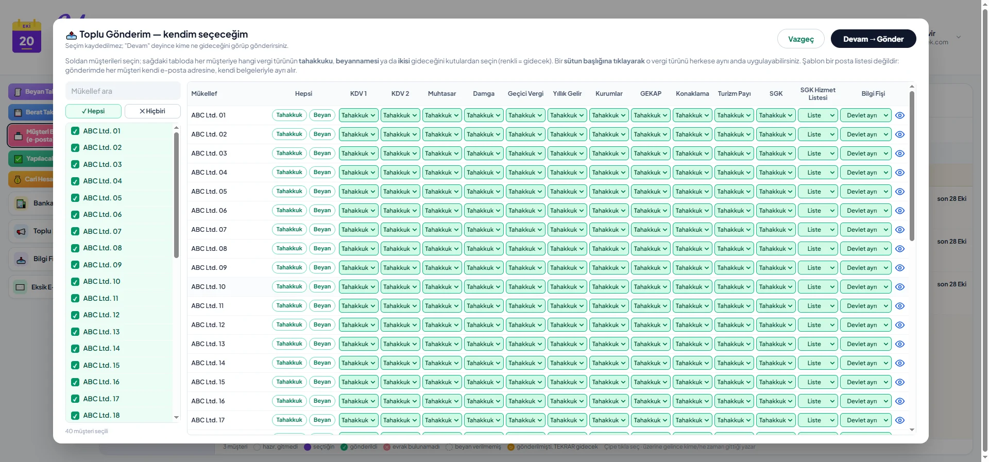
Task: Click eye icon for ABC Ltd. 12
Action: [900, 325]
